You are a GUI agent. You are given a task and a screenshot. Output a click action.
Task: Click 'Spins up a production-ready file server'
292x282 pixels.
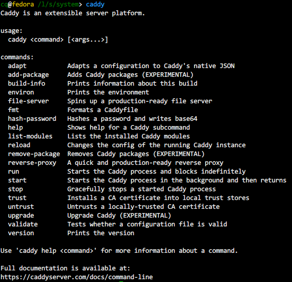140,101
